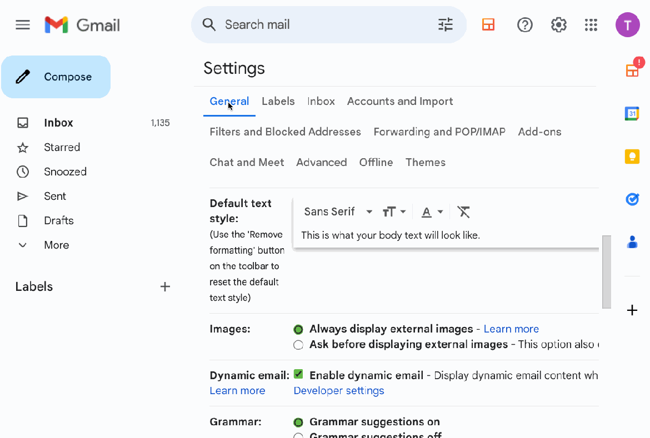Open text color dropdown
This screenshot has width=650, height=438.
(432, 212)
